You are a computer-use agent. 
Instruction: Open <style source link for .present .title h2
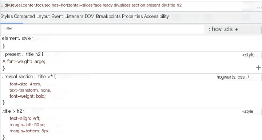248,55
